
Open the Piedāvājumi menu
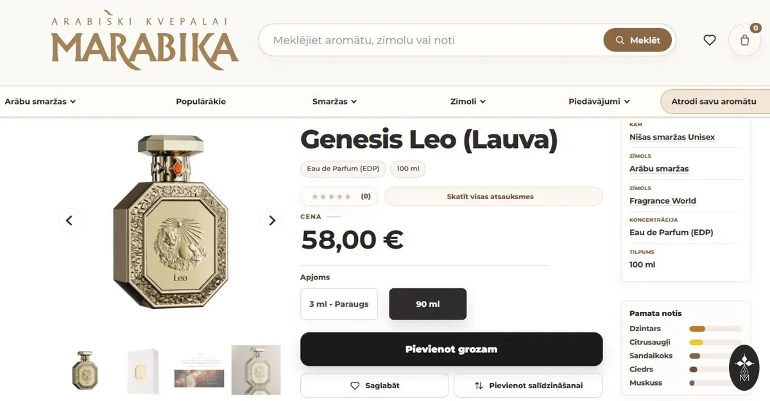point(599,101)
